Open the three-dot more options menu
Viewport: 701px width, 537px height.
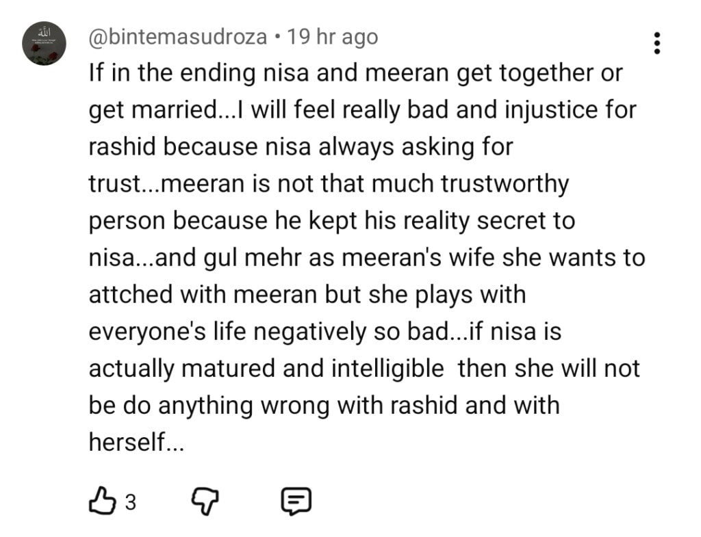(x=657, y=43)
